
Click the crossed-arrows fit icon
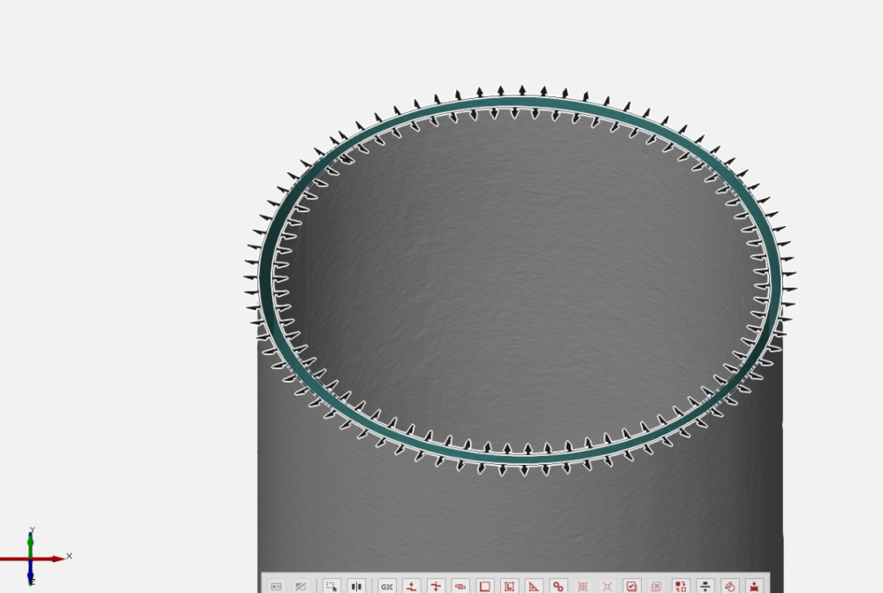pyautogui.click(x=607, y=583)
